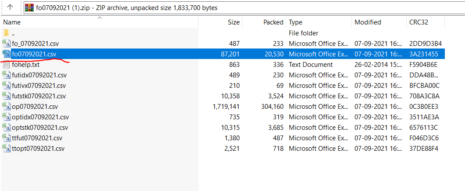Image resolution: width=465 pixels, height=191 pixels.
Task: Select the optidx07092021.csv file icon
Action: 7,117
